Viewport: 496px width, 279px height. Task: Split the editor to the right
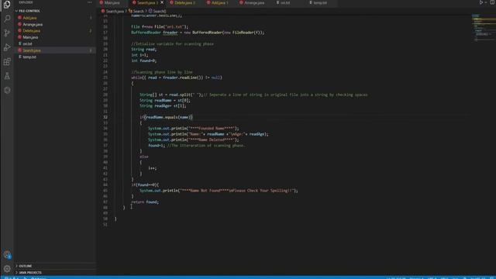(492, 2)
